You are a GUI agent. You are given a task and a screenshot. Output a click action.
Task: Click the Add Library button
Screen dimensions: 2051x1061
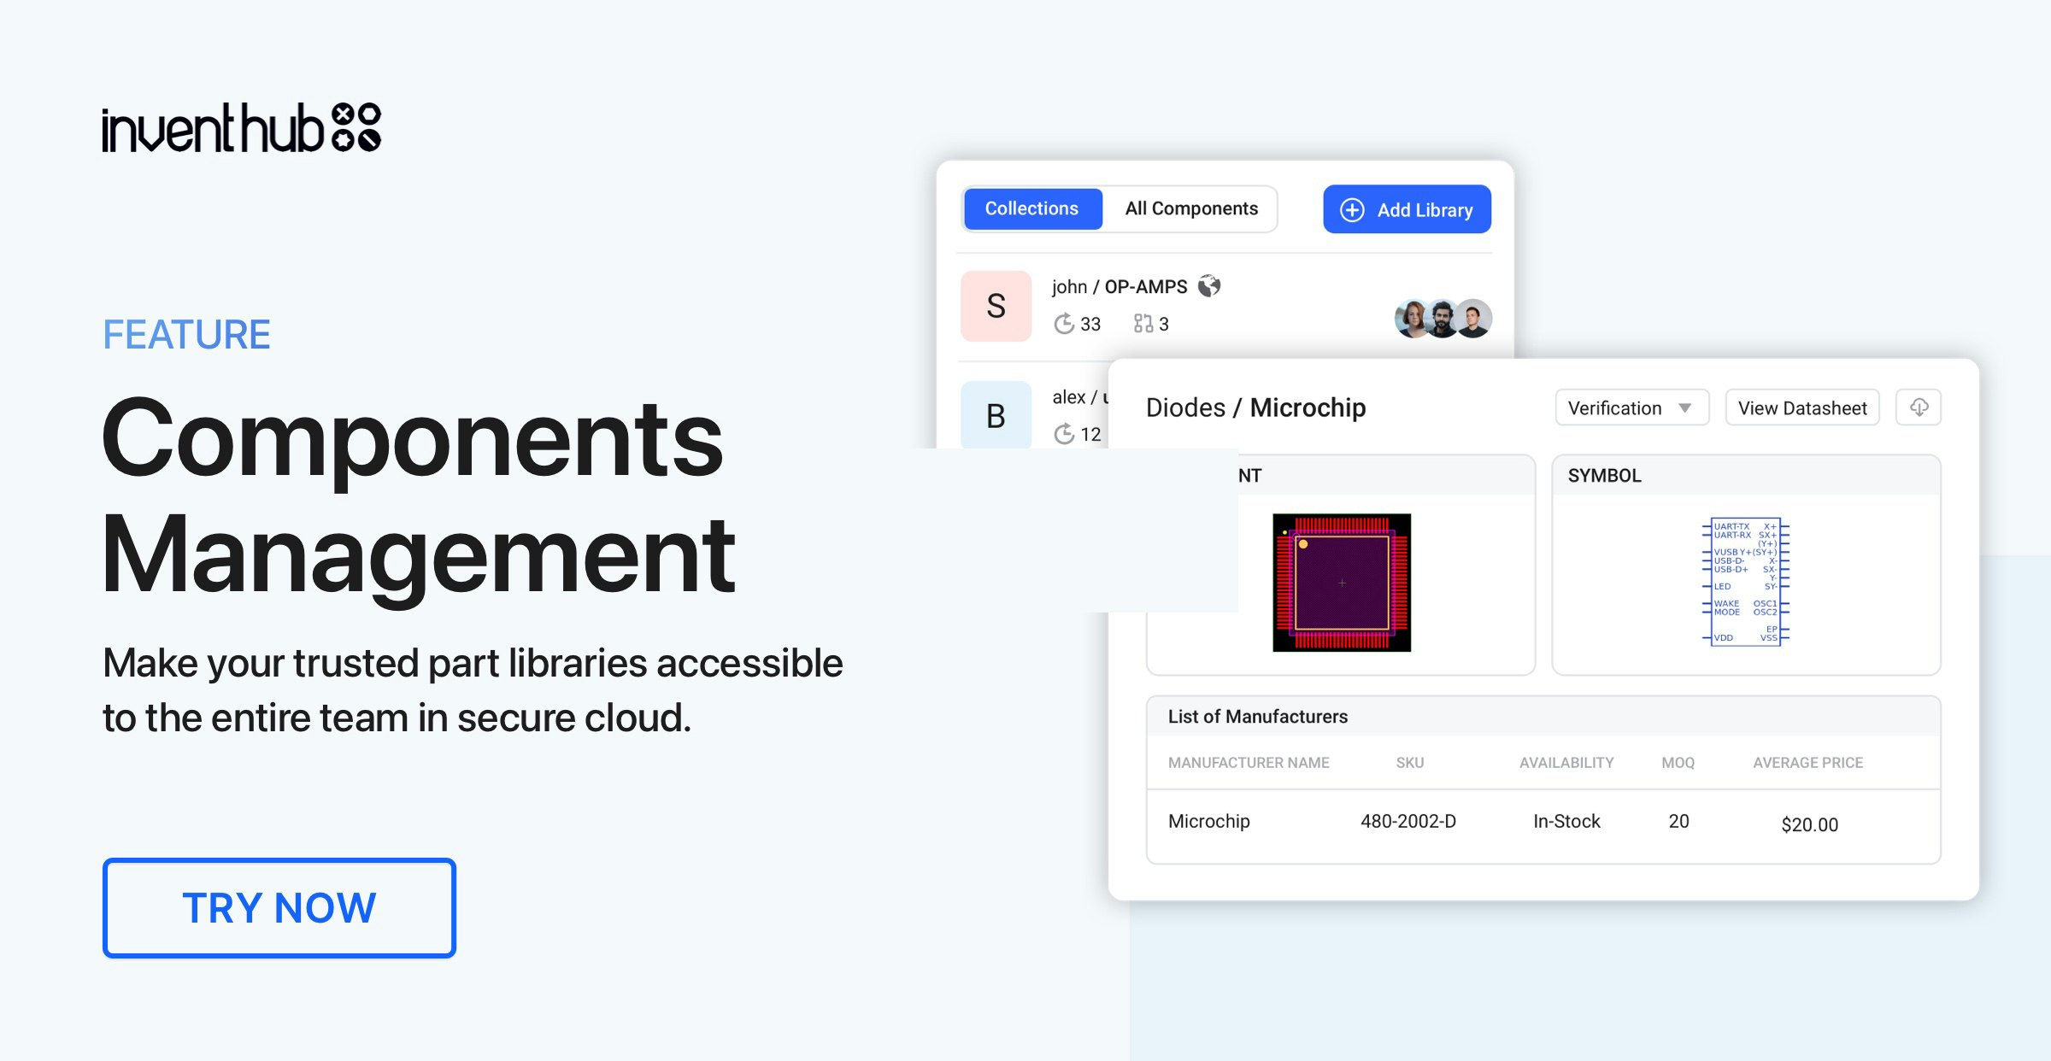(x=1407, y=210)
